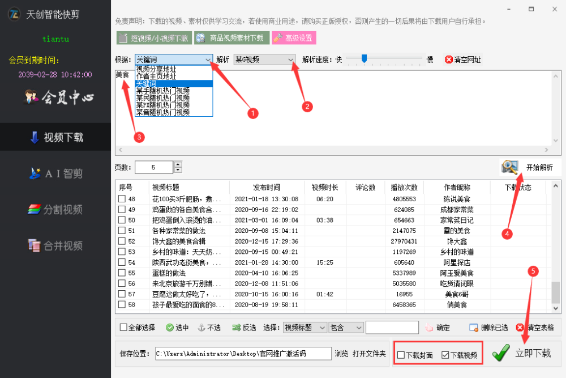Viewport: 566px width, 378px height.
Task: Click the 清空表格 red clear icon
Action: (x=520, y=328)
